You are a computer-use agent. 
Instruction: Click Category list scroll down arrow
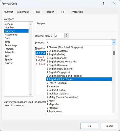pos(30,94)
